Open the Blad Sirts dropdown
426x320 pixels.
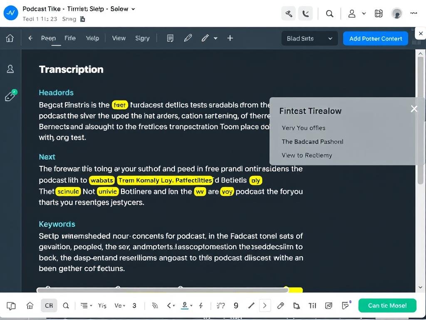coord(310,38)
